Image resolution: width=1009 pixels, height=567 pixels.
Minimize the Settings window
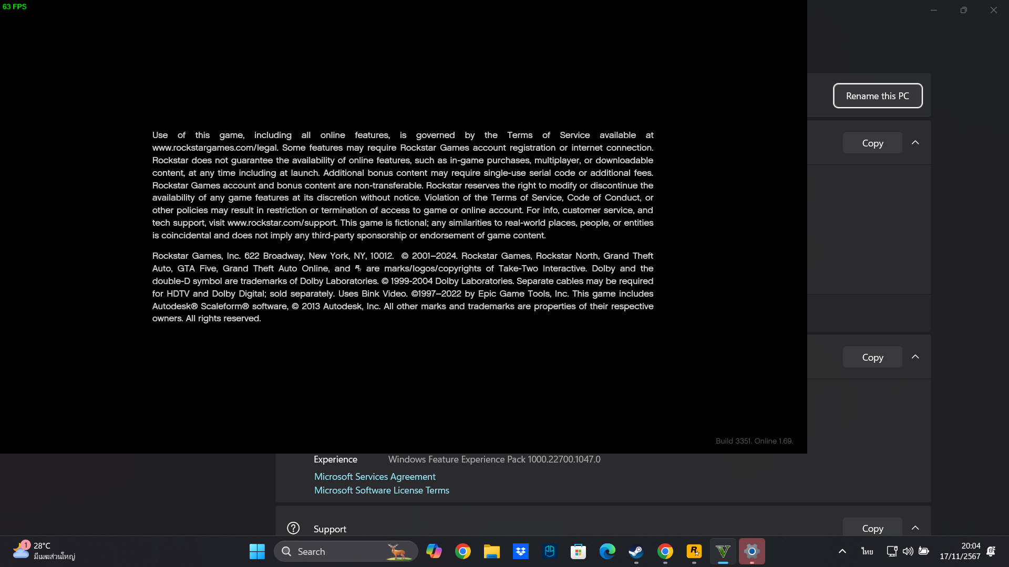coord(934,10)
